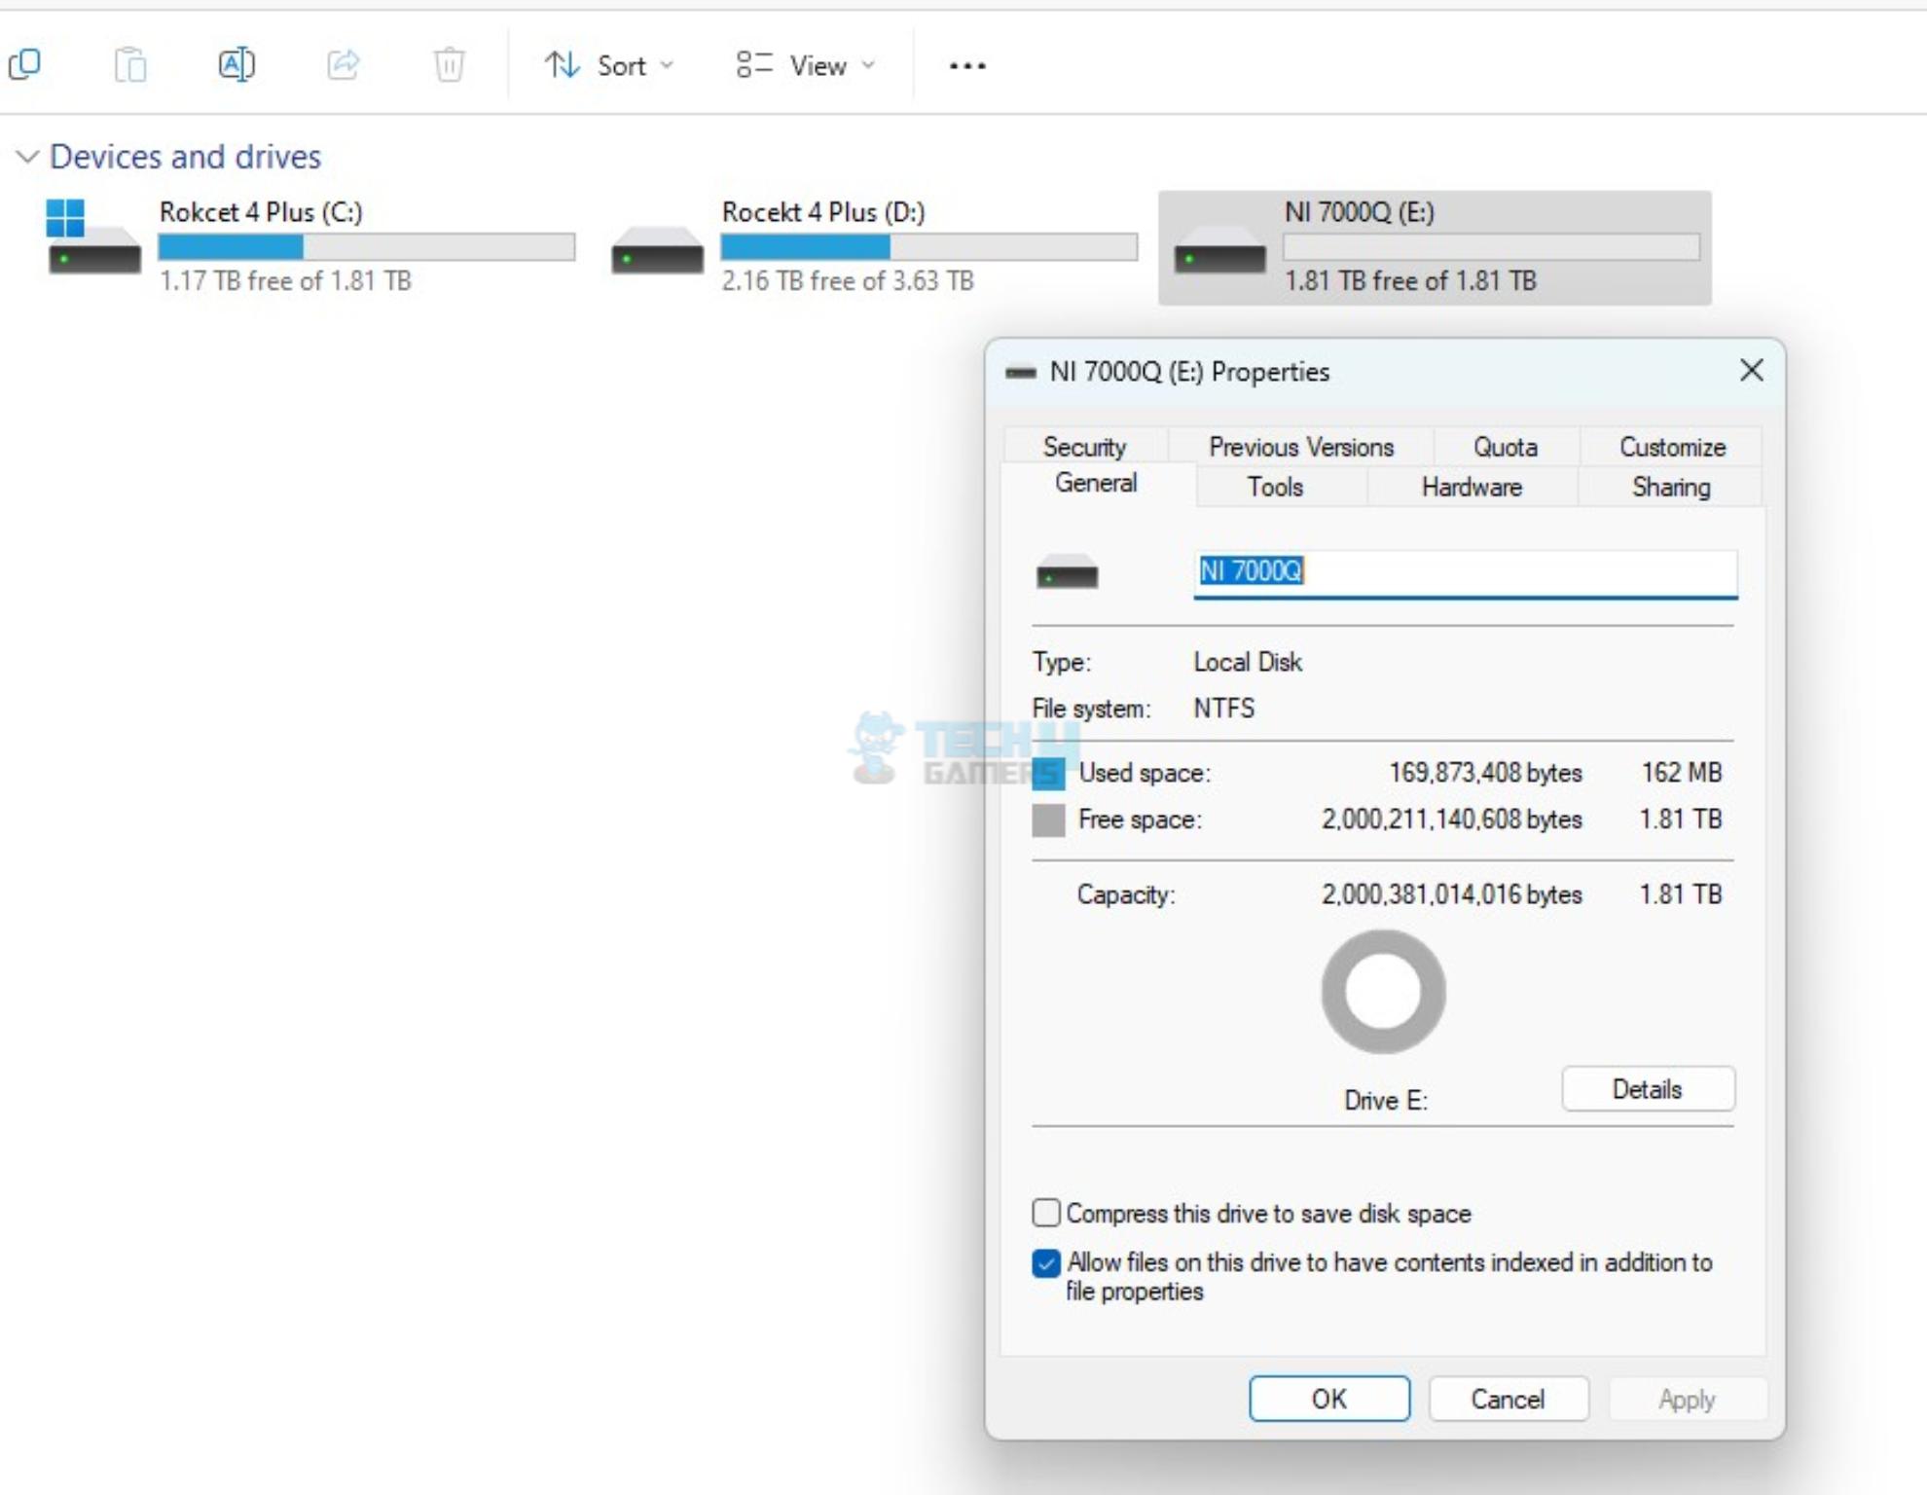The height and width of the screenshot is (1495, 1927).
Task: Disable content indexing for this drive
Action: click(1046, 1263)
